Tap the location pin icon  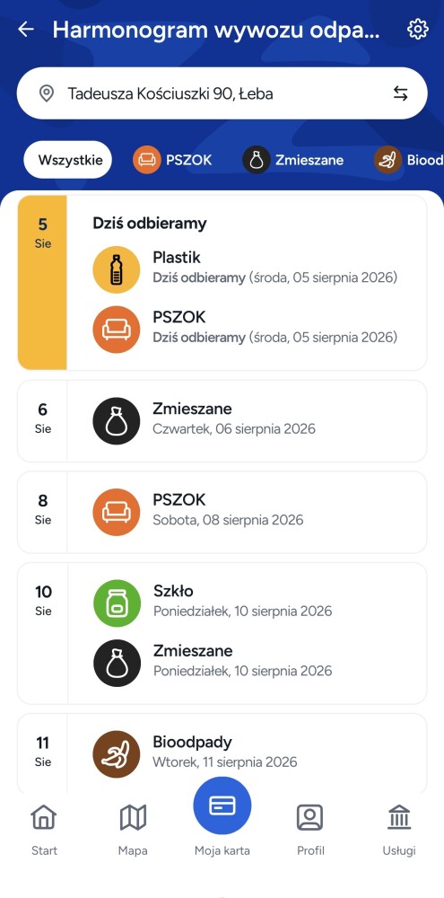[x=47, y=93]
